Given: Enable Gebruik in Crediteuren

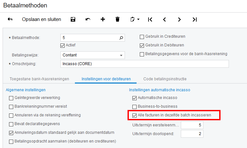Looking at the screenshot, I should point(142,37).
